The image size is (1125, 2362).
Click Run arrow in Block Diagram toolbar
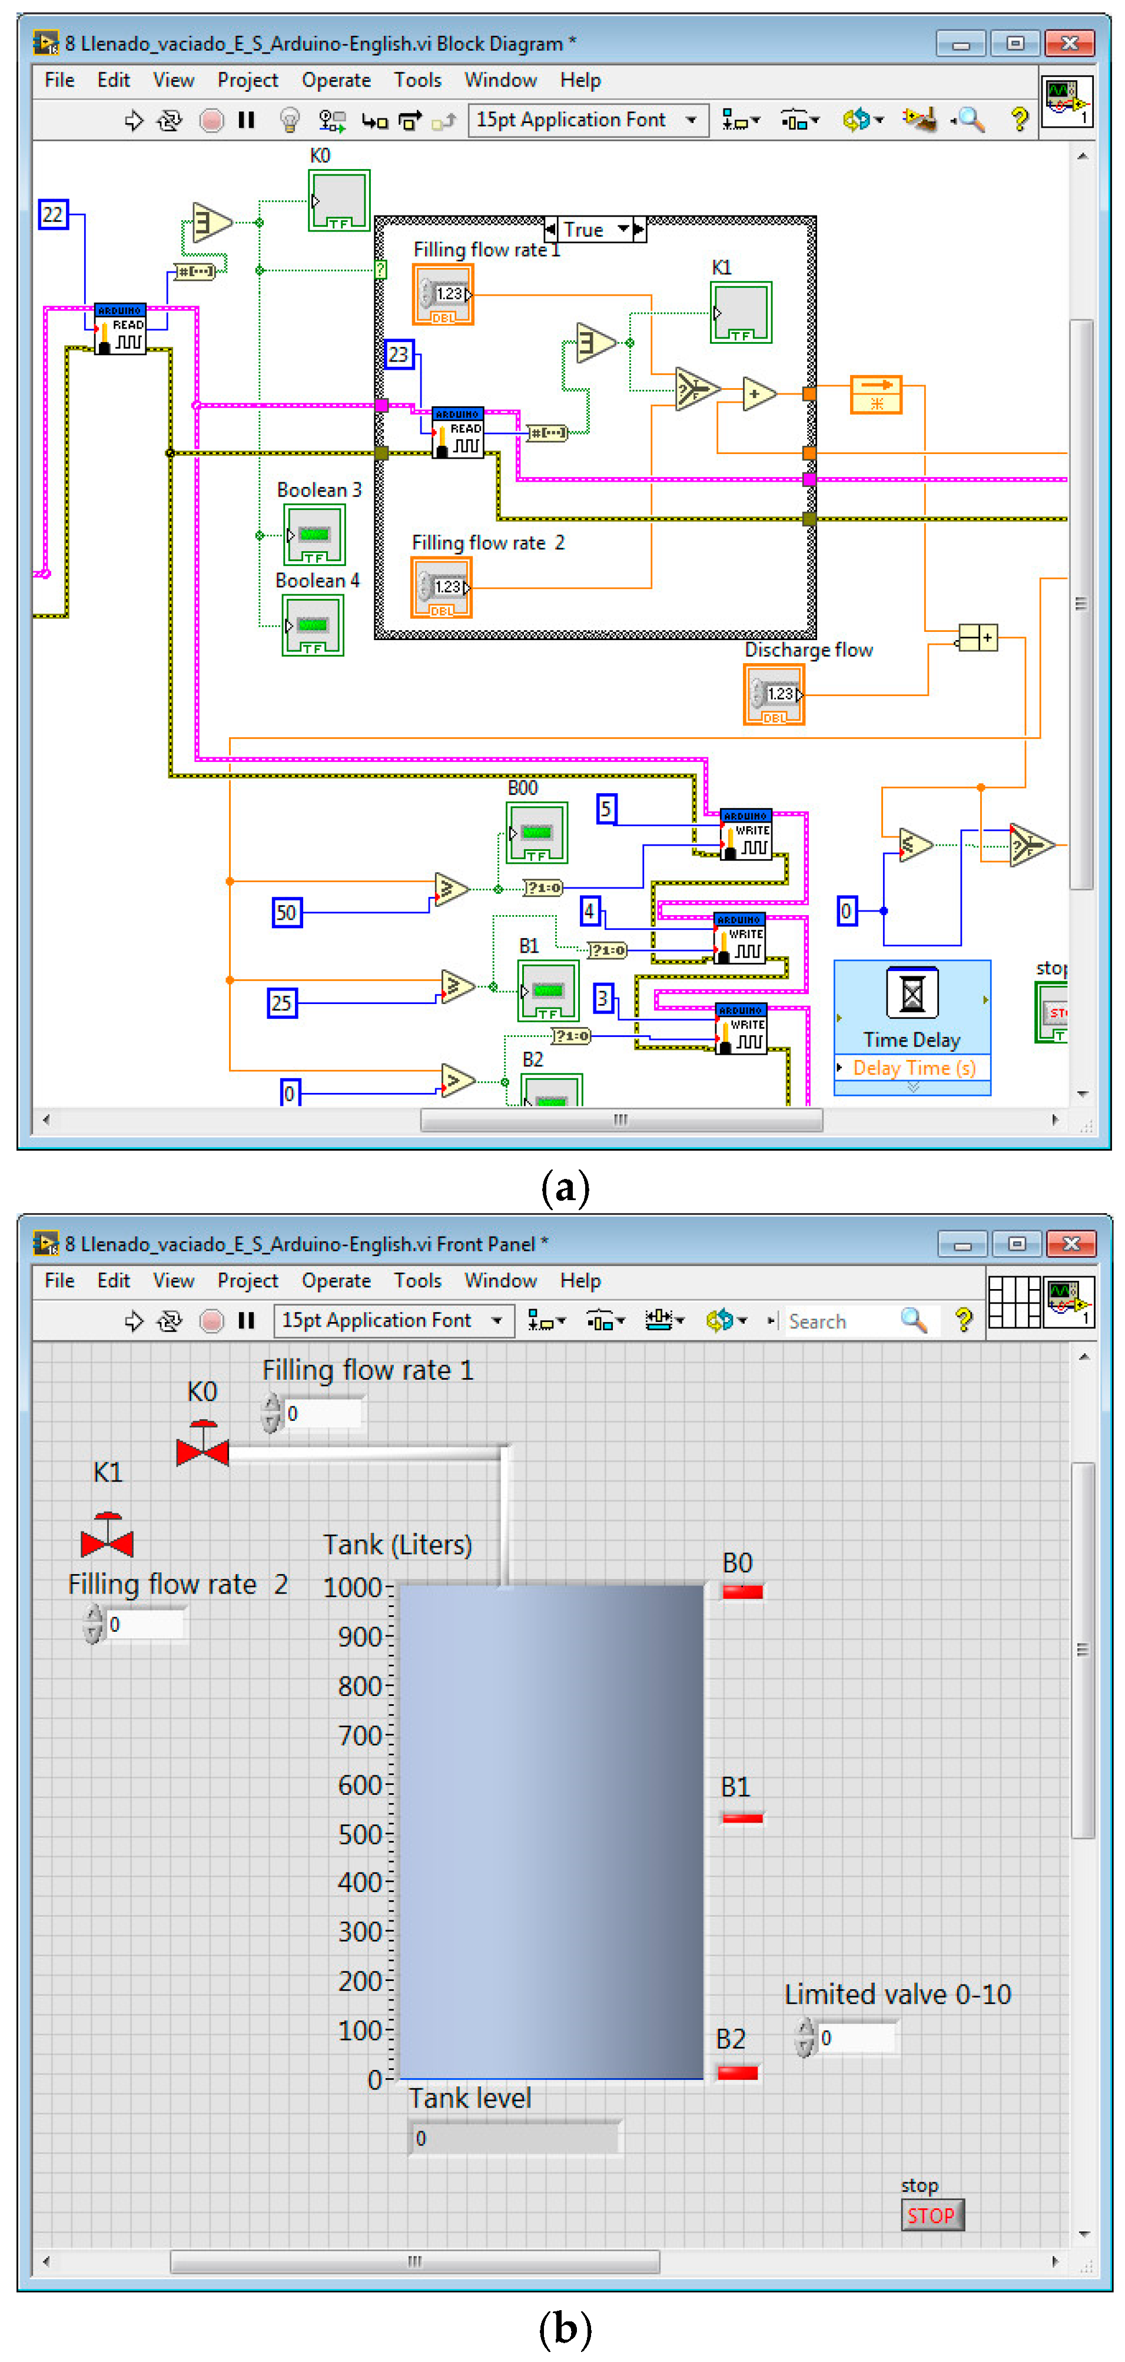coord(134,120)
